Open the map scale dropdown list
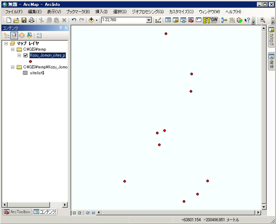Viewport: 276px width, 224px height. [x=149, y=20]
